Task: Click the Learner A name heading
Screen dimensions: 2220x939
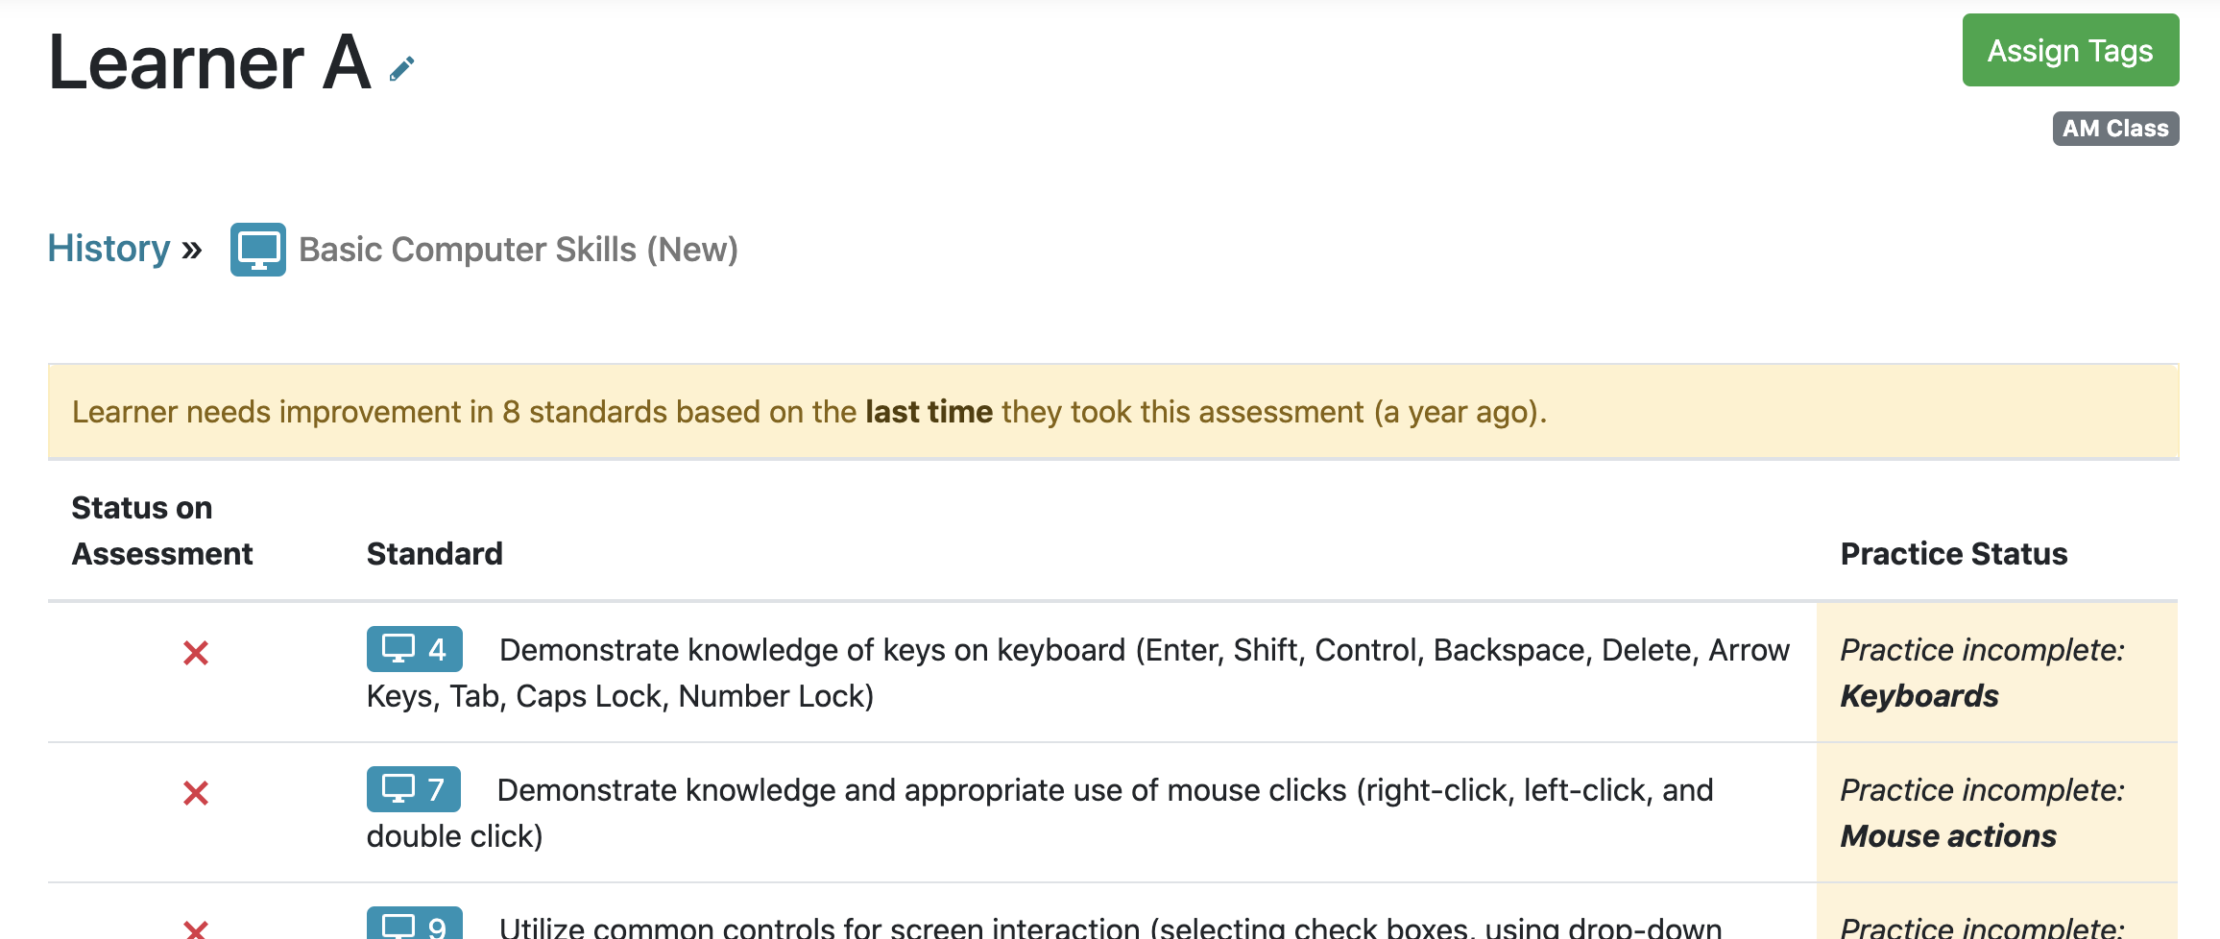Action: click(210, 63)
